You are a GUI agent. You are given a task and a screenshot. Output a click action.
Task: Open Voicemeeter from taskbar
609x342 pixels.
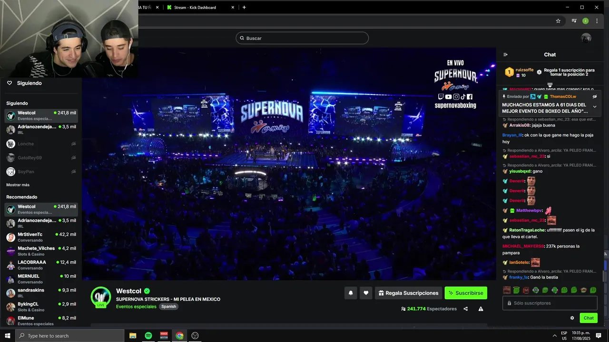point(164,336)
